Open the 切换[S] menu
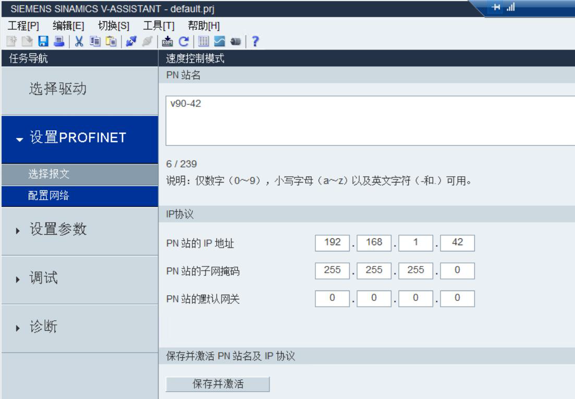 [x=113, y=26]
